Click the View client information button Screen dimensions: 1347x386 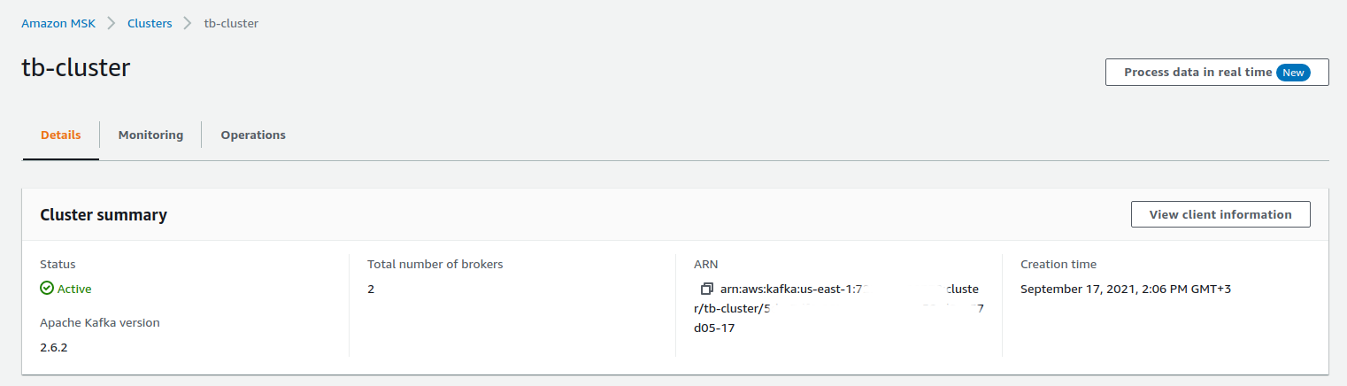pos(1220,214)
